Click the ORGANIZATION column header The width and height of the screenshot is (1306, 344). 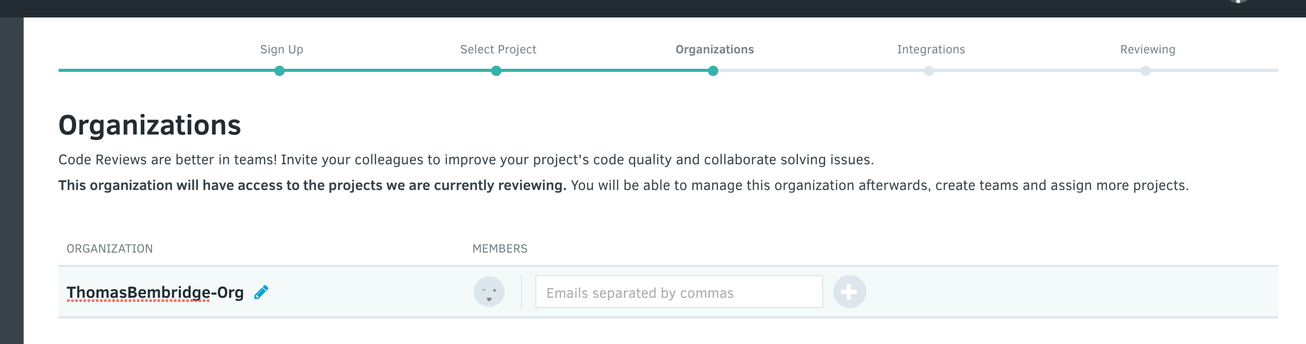tap(109, 249)
